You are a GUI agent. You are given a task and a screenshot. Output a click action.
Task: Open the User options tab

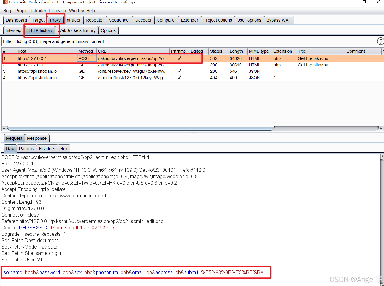(249, 20)
